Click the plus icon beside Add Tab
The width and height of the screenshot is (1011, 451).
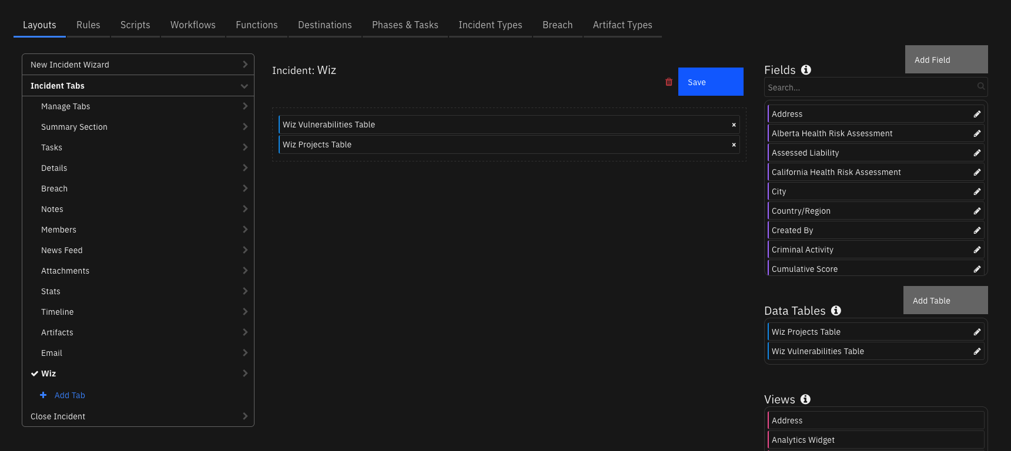(43, 395)
